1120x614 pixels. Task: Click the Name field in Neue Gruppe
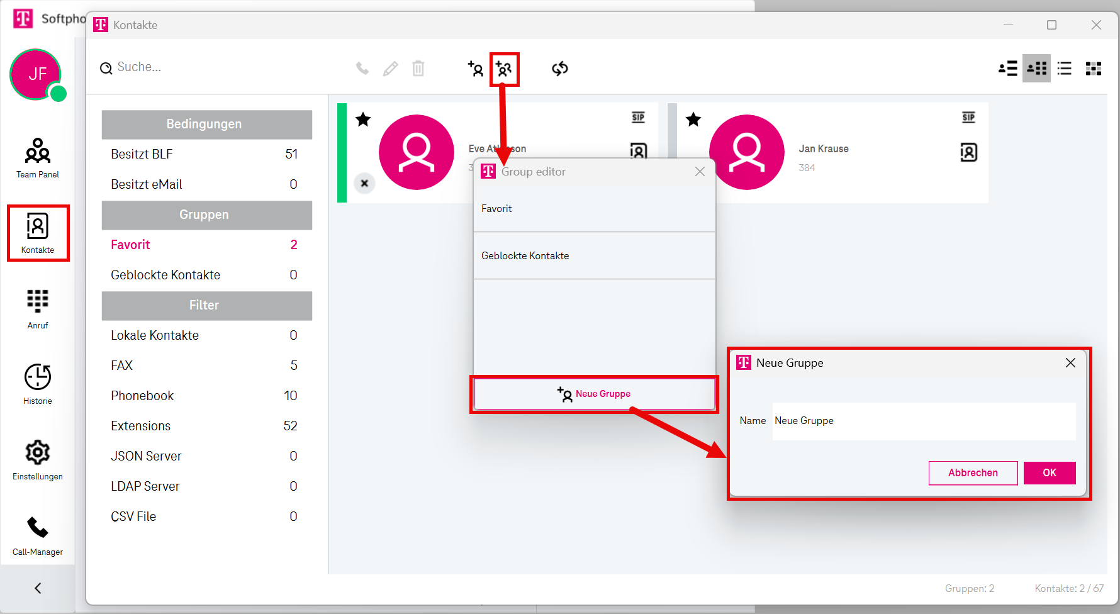point(923,421)
